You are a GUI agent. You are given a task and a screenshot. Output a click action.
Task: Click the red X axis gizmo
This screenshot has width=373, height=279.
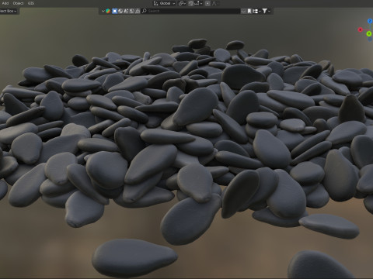pos(360,29)
